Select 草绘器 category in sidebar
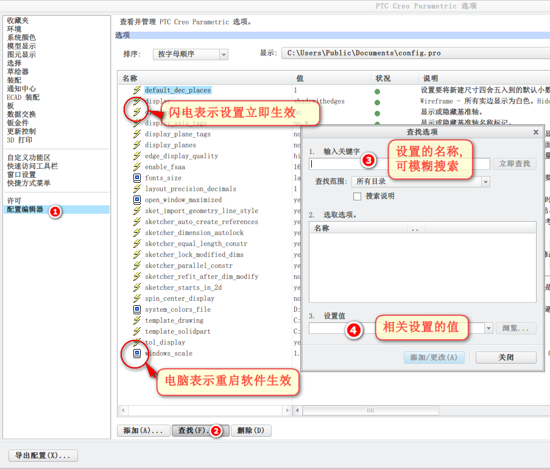550x469 pixels. tap(18, 71)
